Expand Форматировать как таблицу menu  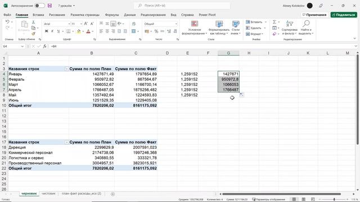click(x=219, y=27)
